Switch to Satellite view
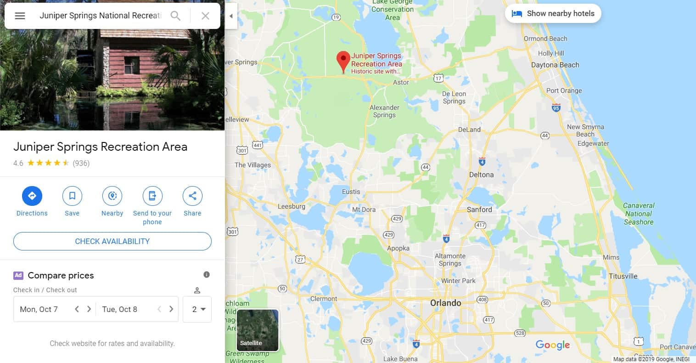This screenshot has height=363, width=696. 258,330
